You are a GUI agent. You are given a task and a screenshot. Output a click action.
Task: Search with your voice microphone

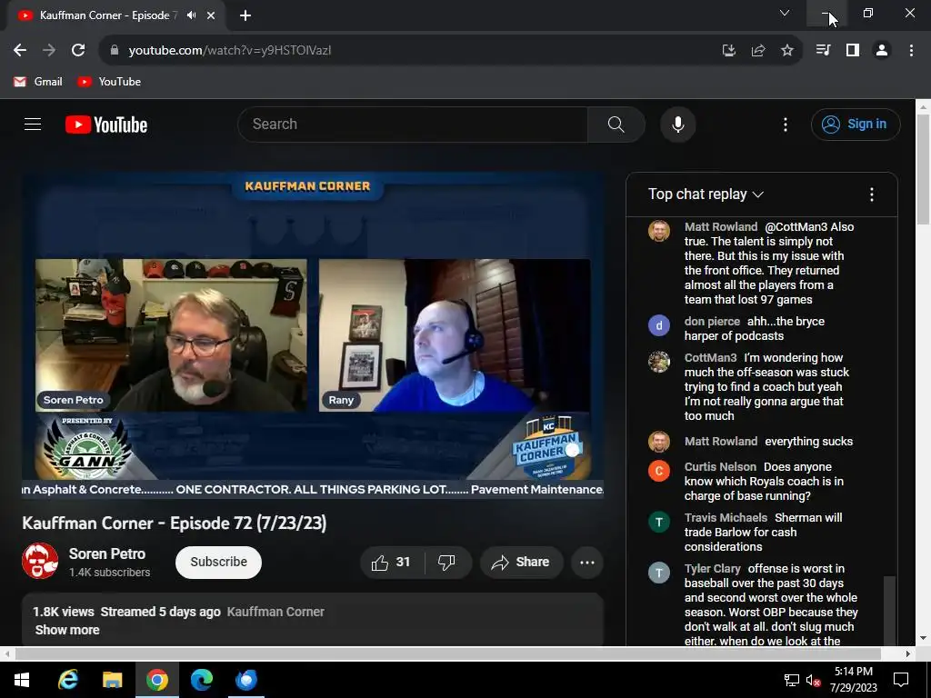pyautogui.click(x=678, y=125)
